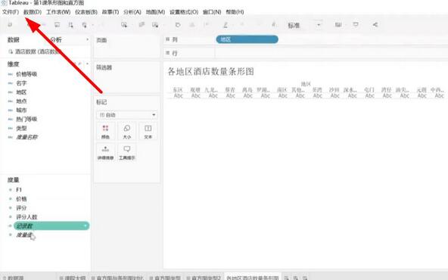Open the 帮助(H) menu
Viewport: 448px width, 280px height.
(235, 12)
